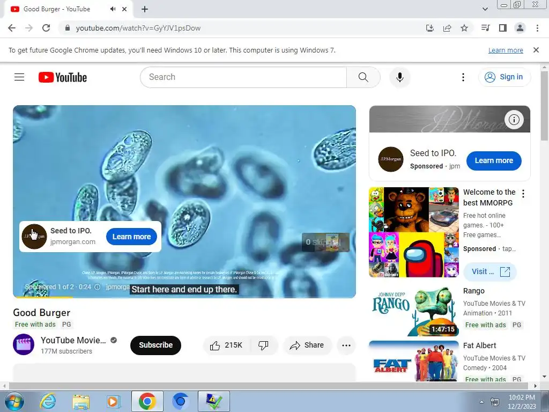Click Learn more on in-video JPMorgan ad

(x=132, y=237)
